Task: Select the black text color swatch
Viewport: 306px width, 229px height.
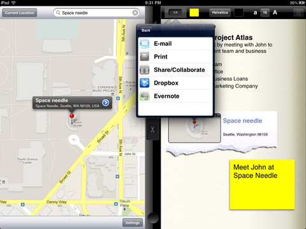Action: (239, 13)
